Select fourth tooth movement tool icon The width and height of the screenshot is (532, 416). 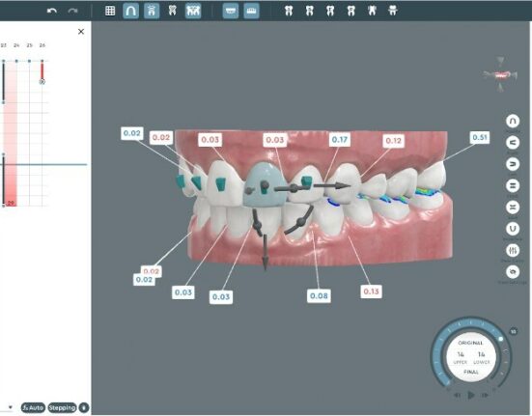351,11
